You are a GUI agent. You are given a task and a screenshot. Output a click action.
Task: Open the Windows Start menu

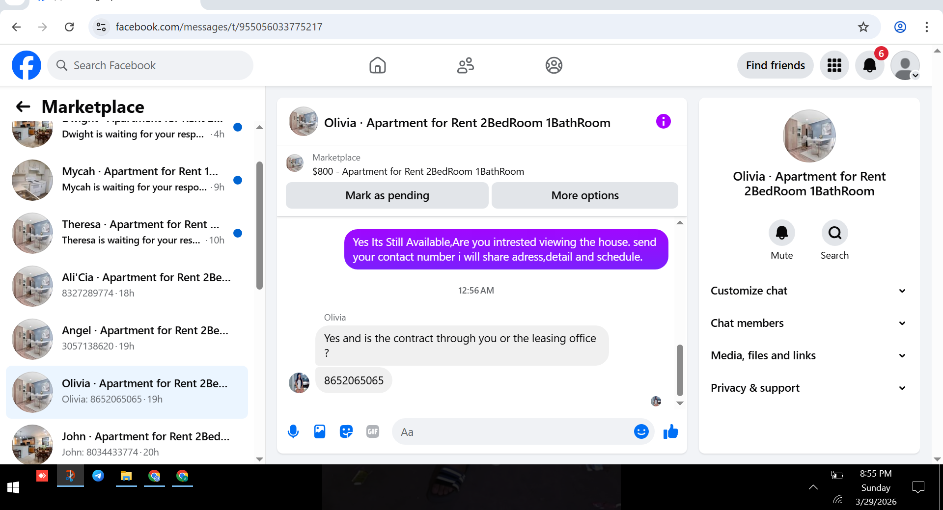coord(13,487)
